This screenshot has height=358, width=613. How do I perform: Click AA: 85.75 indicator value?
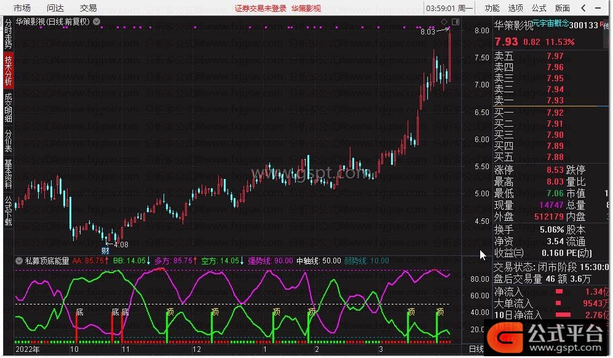(x=90, y=261)
